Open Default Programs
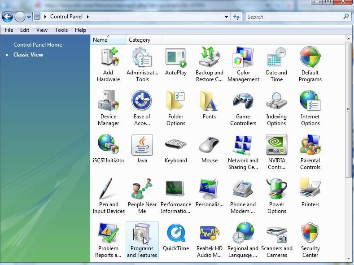The width and height of the screenshot is (354, 265). 310,65
